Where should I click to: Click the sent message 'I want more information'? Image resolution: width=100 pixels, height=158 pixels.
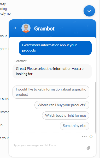[x=55, y=48]
